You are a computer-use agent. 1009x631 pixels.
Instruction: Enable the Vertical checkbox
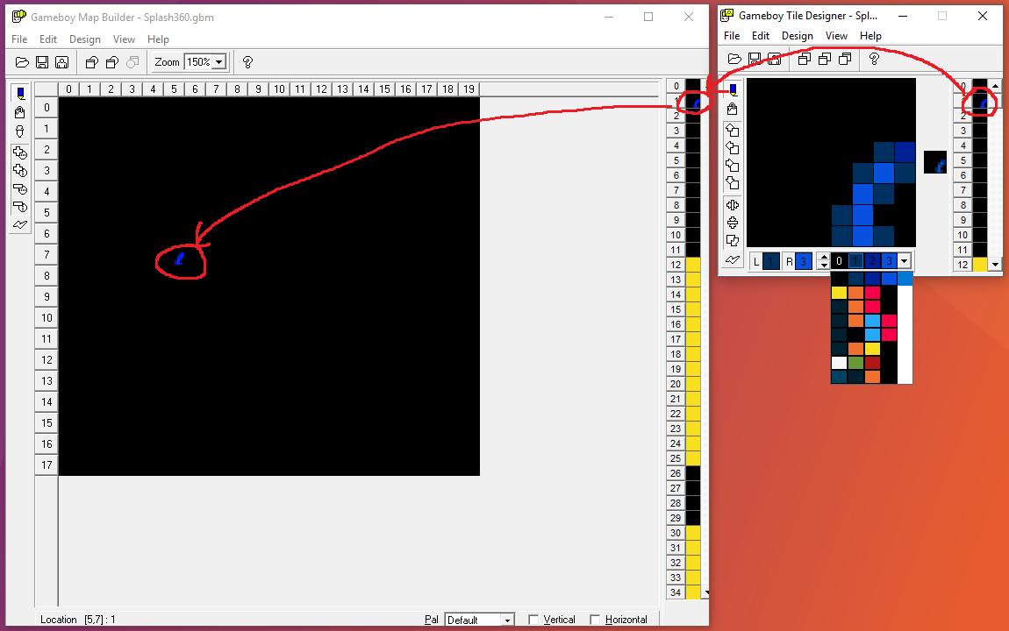point(533,620)
